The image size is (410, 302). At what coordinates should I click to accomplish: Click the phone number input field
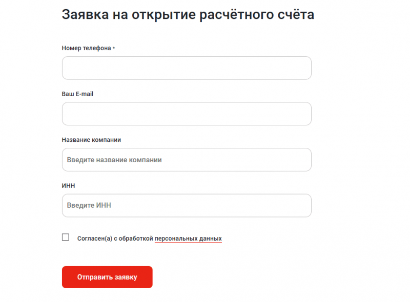point(187,68)
